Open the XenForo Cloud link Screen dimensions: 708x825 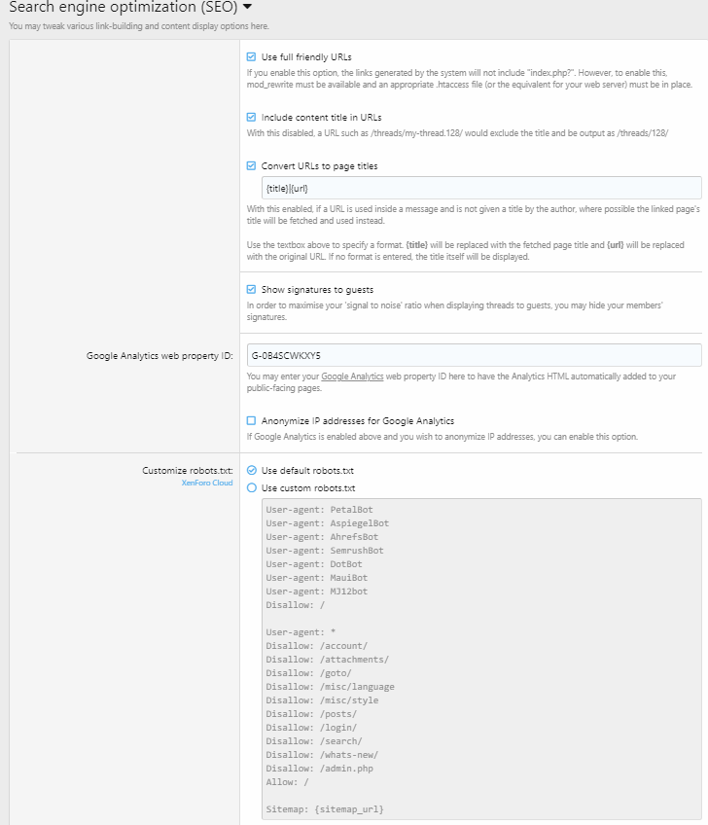207,483
